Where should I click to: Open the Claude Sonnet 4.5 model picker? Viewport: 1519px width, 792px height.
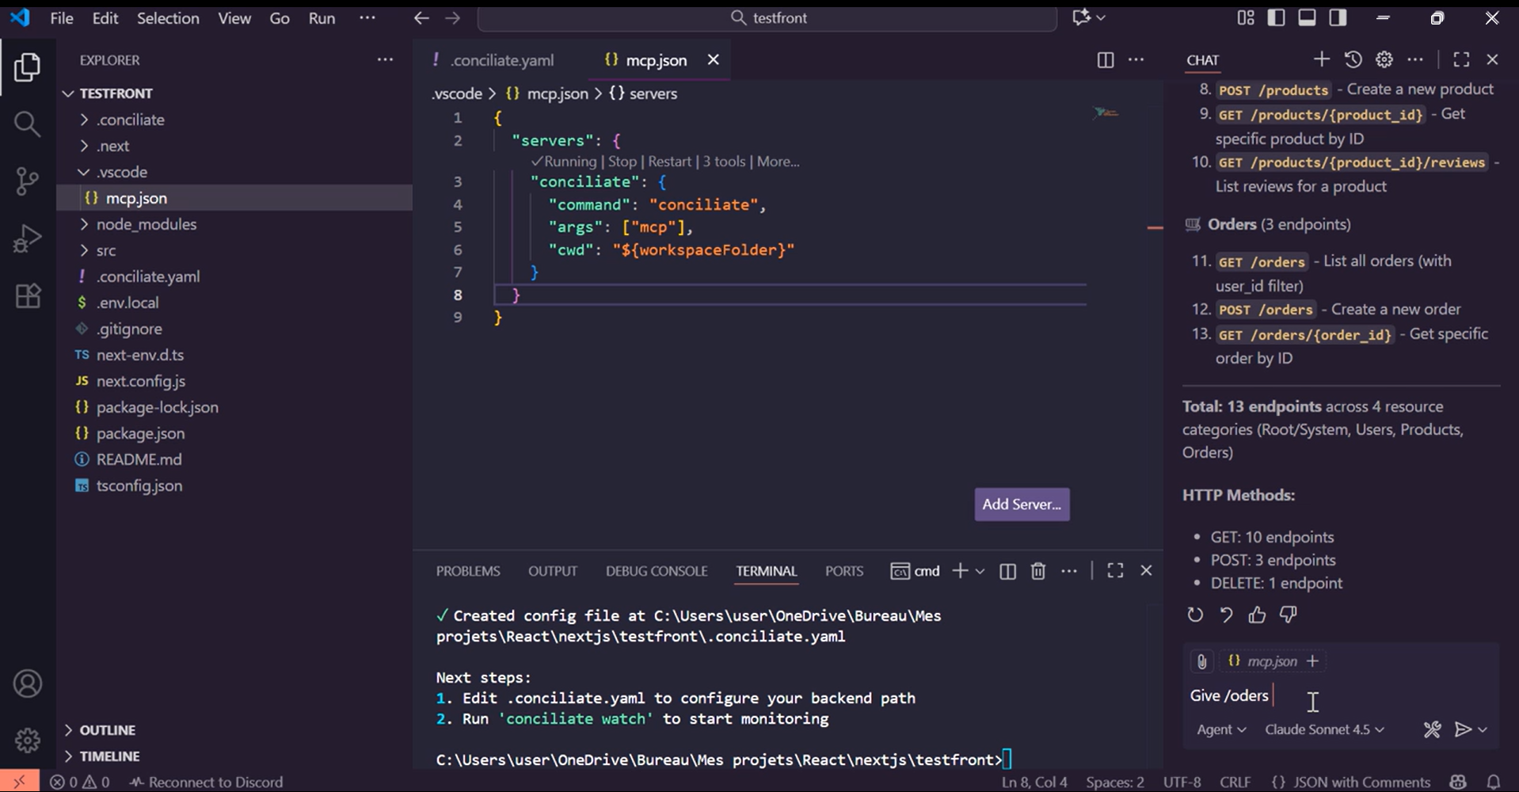click(1323, 729)
